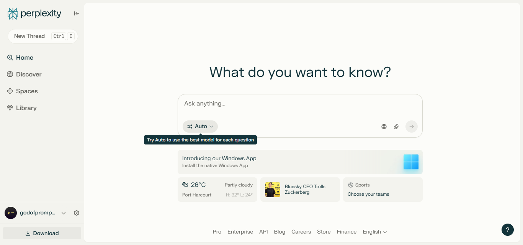Expand the English language dropdown
Viewport: 523px width, 245px height.
(x=374, y=232)
